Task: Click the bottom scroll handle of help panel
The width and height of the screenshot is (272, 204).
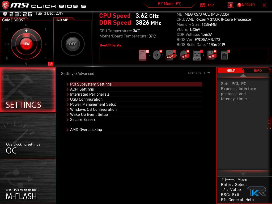Action: tap(243, 173)
